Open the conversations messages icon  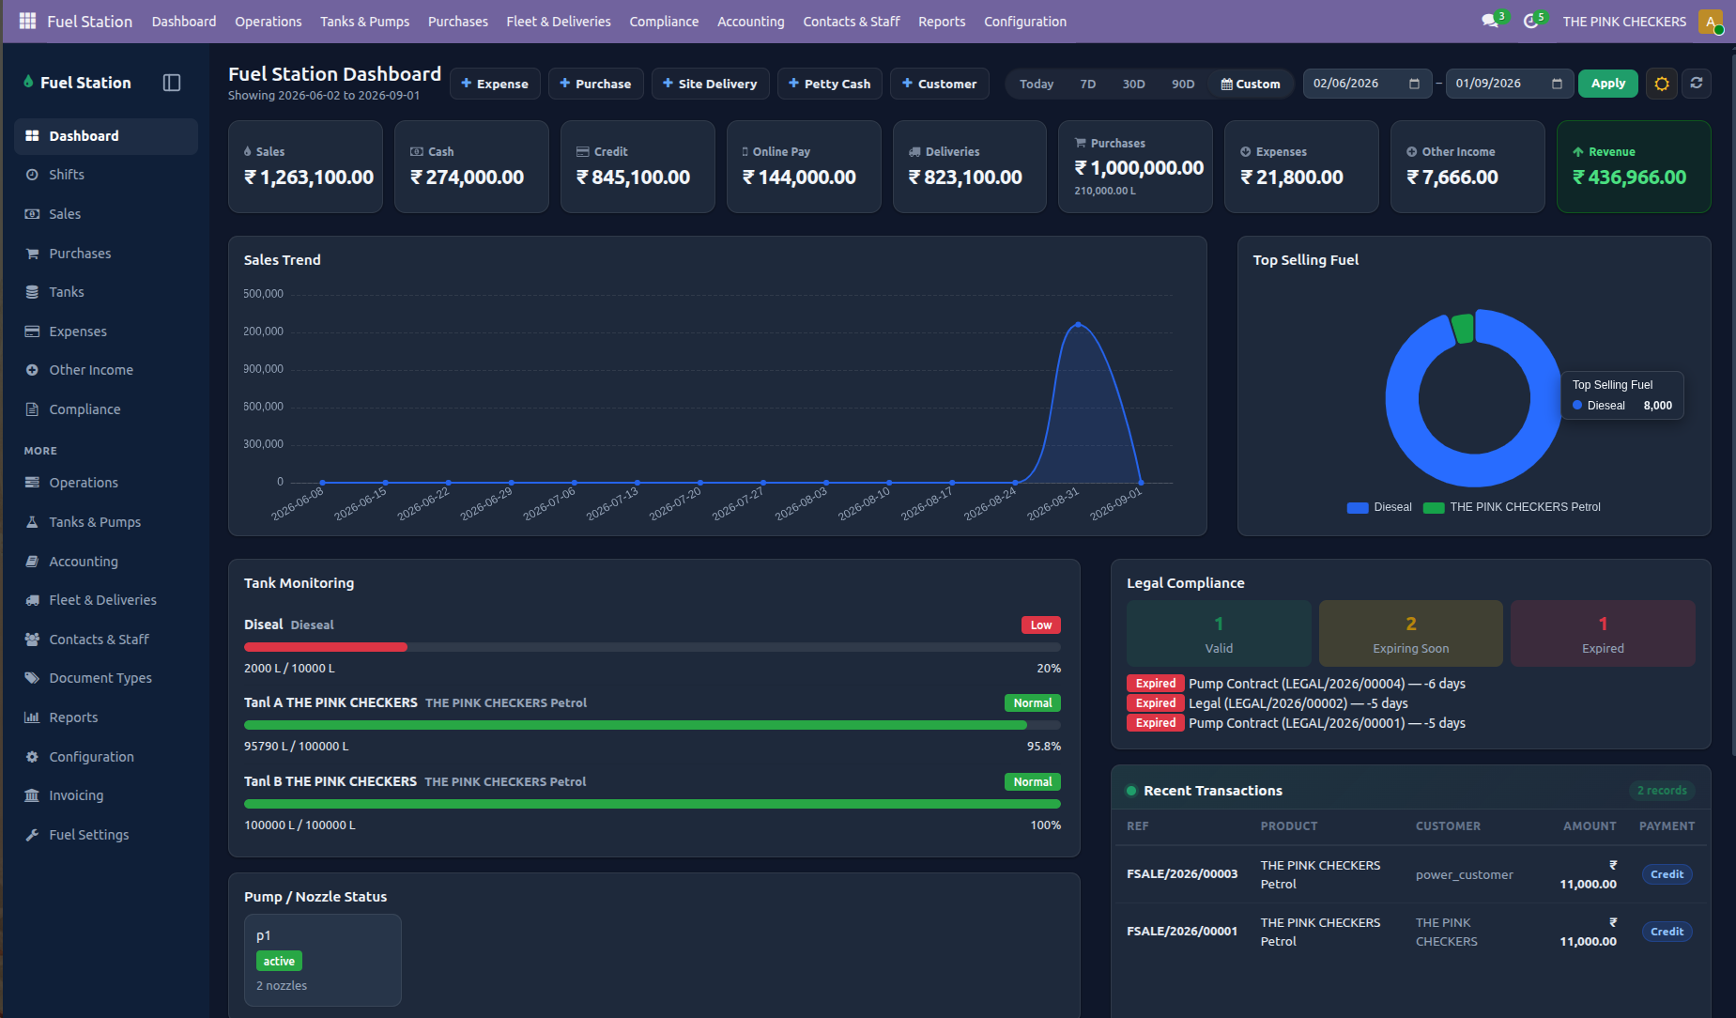tap(1490, 21)
